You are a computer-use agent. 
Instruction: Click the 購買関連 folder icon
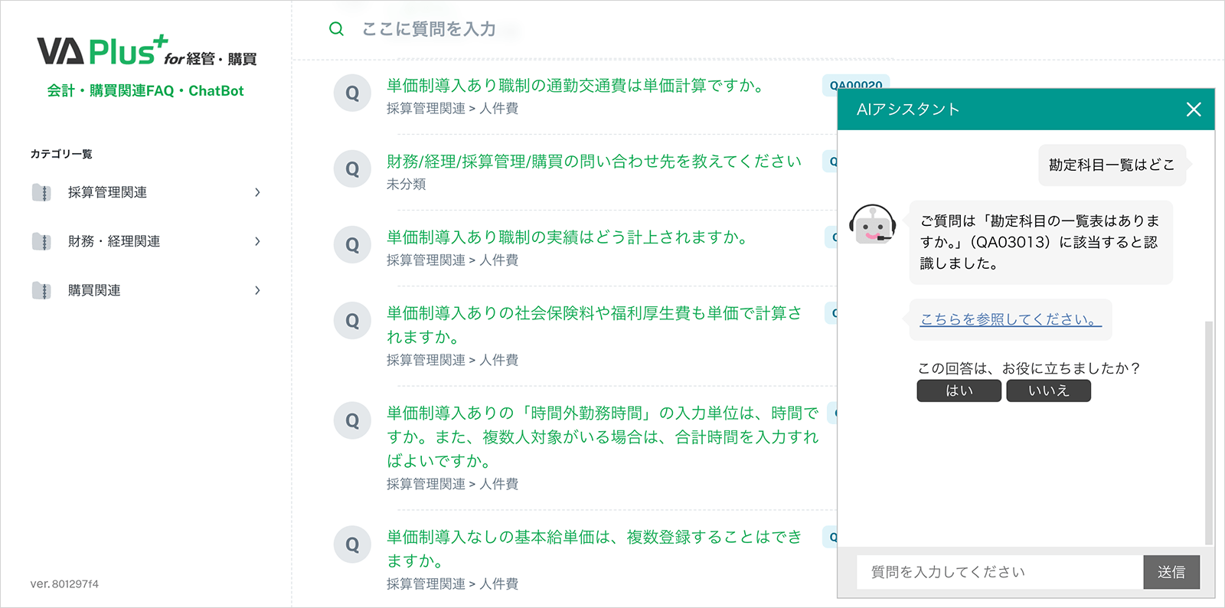pyautogui.click(x=41, y=290)
